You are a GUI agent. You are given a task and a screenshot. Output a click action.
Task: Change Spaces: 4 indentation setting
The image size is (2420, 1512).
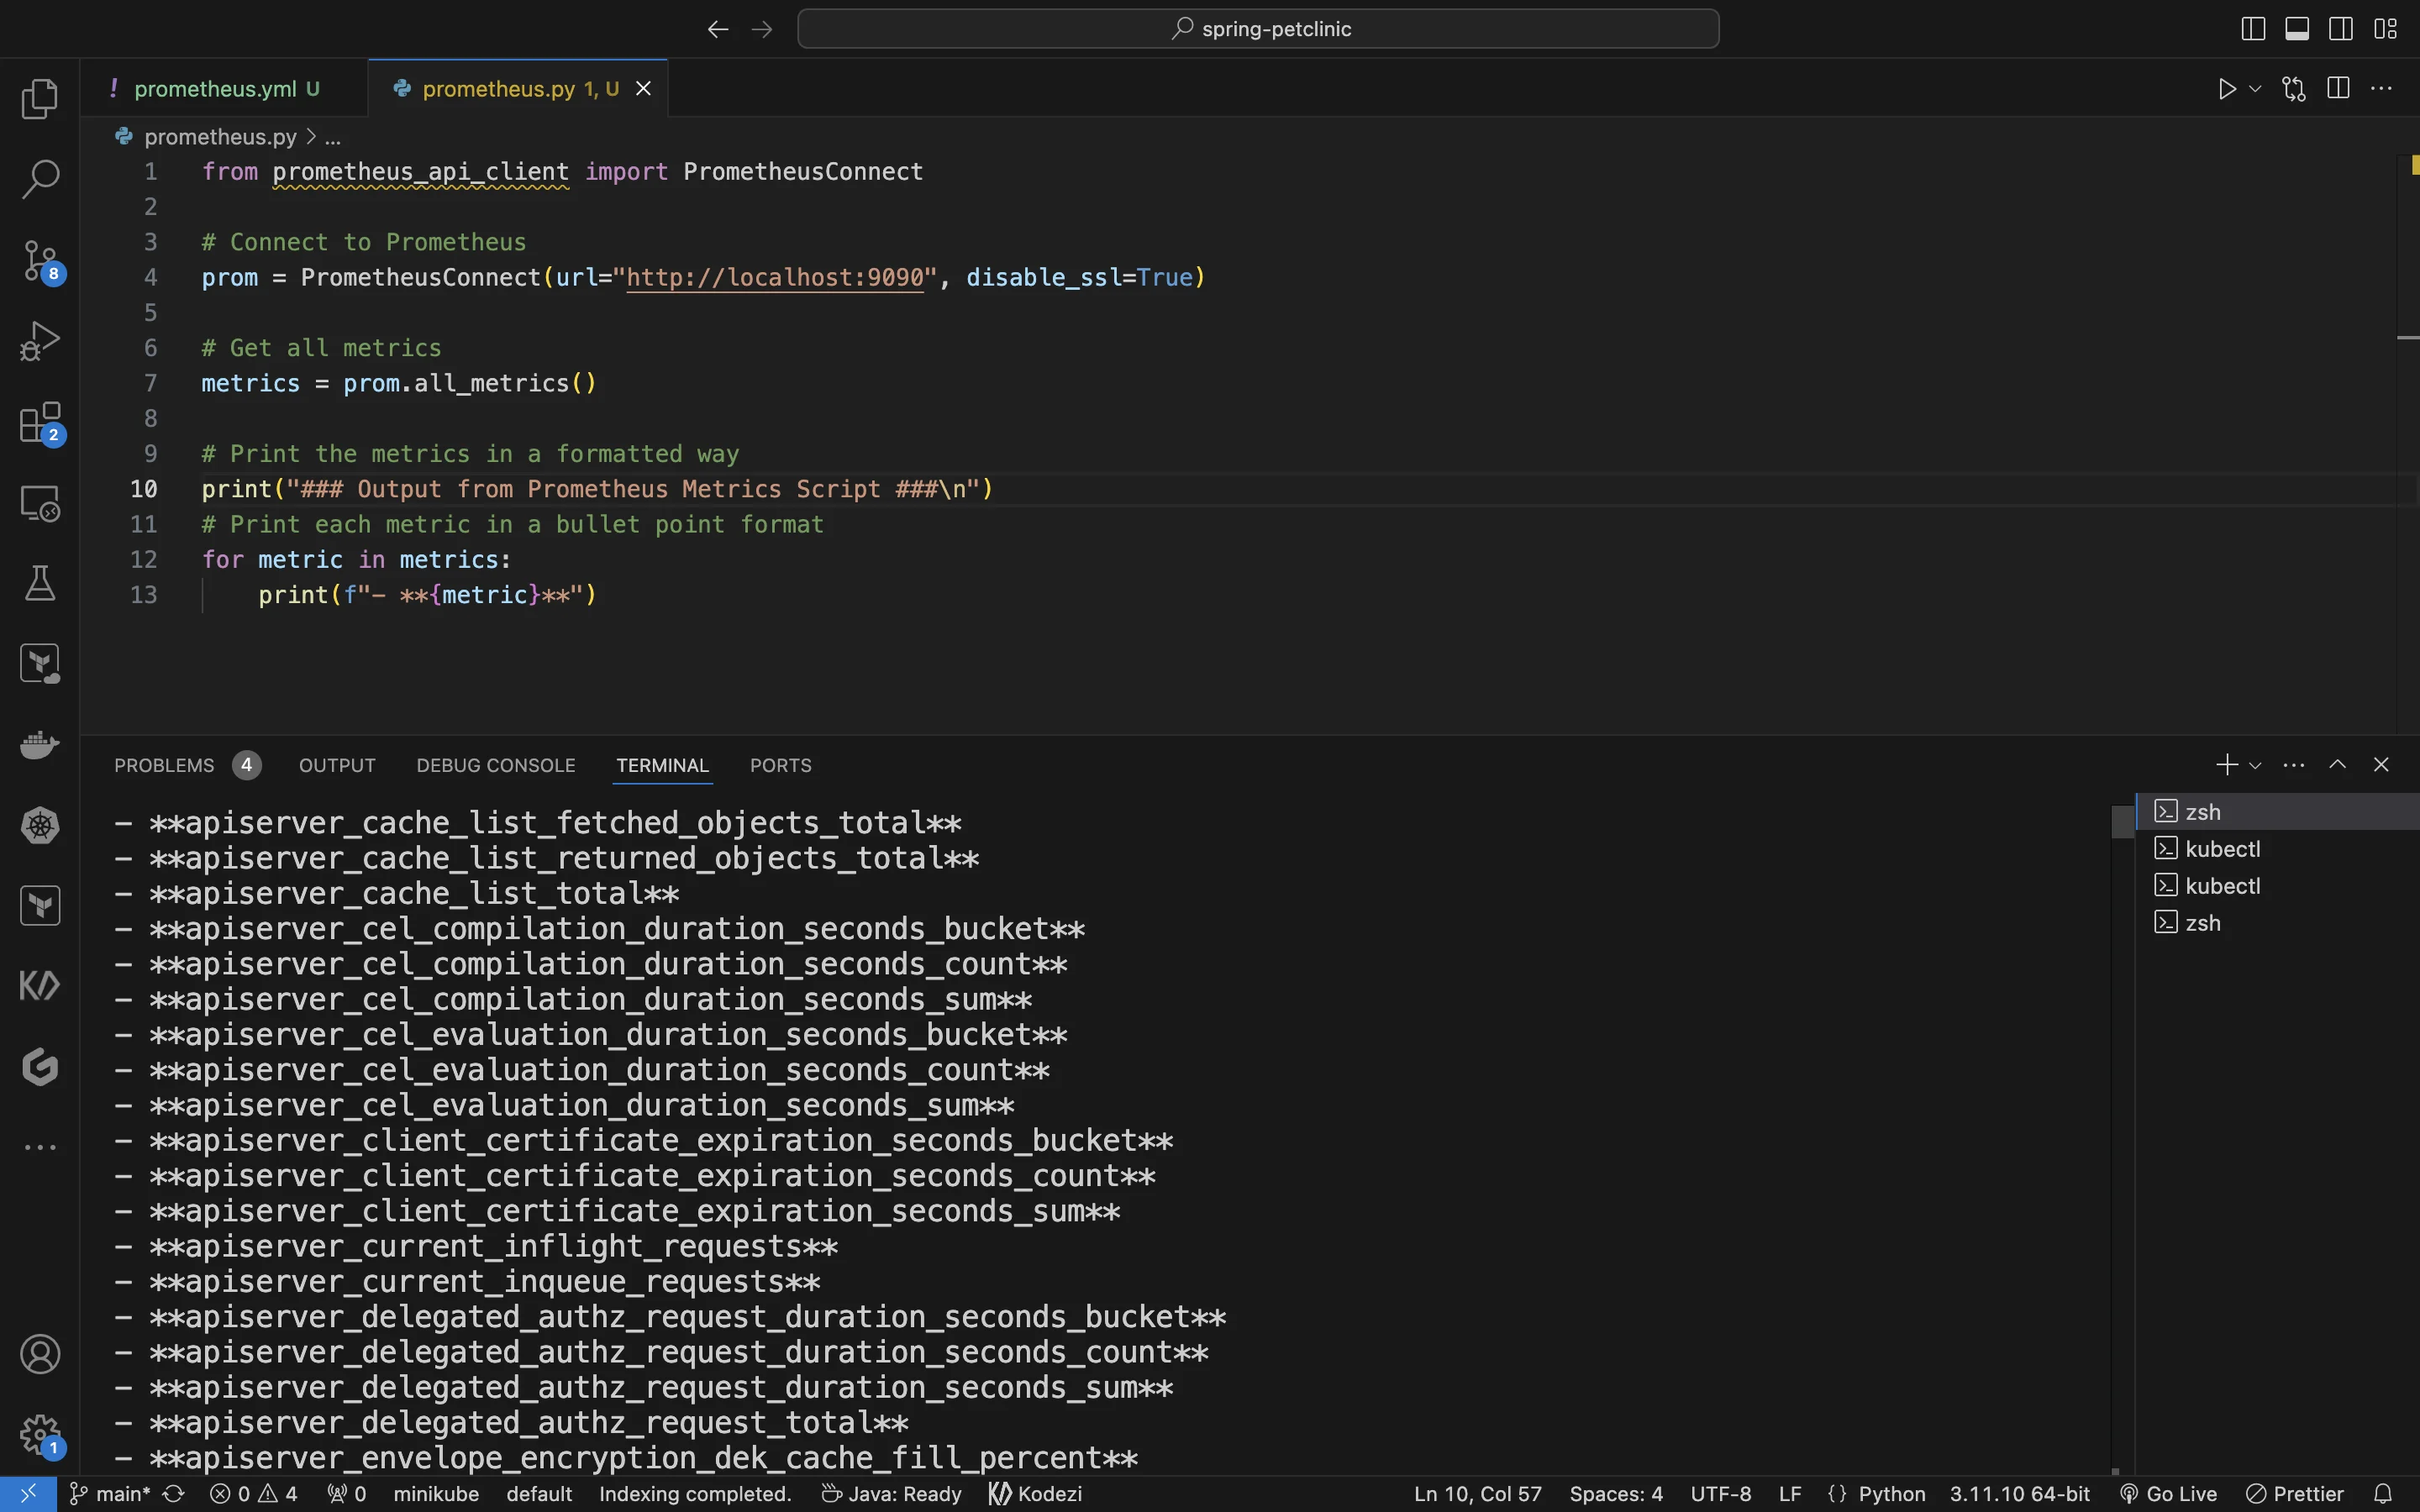[x=1615, y=1494]
